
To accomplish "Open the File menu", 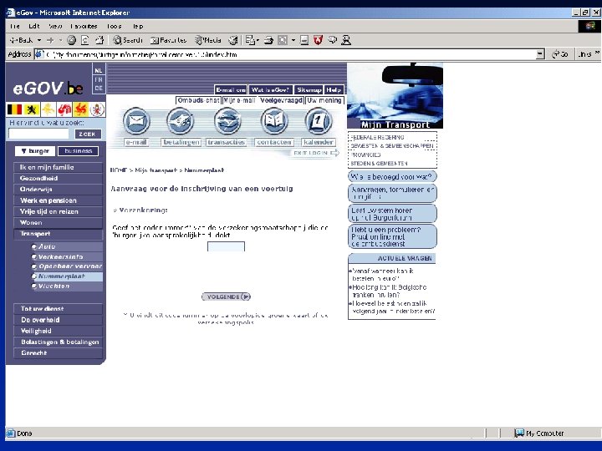I will pyautogui.click(x=14, y=26).
